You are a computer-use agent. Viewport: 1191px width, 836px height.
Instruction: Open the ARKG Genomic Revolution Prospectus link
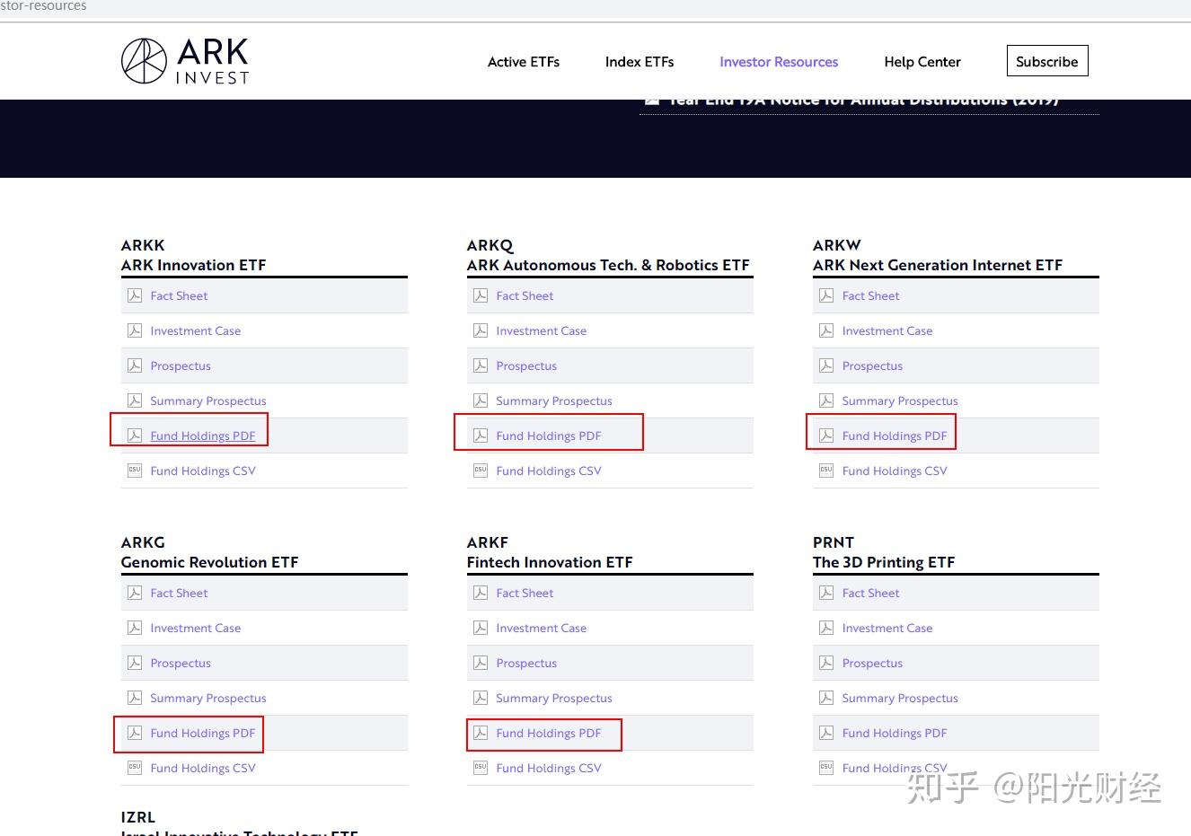point(181,663)
